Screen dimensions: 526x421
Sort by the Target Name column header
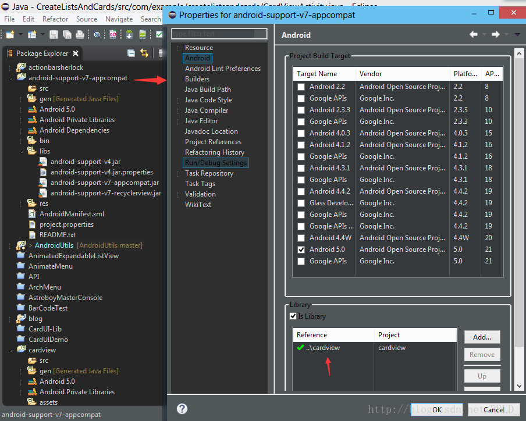(324, 74)
